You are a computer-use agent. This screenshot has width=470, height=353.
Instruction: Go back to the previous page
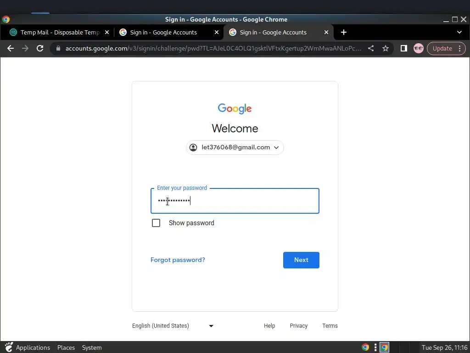11,48
